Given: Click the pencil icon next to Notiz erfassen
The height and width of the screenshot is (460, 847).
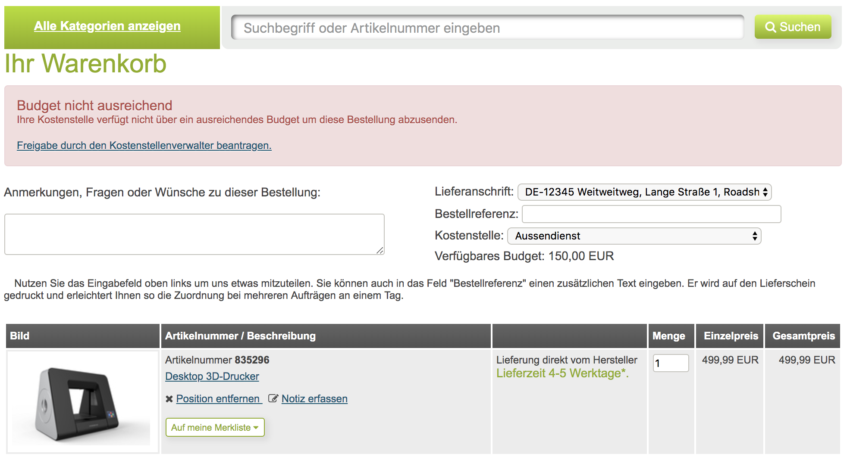Looking at the screenshot, I should [x=273, y=399].
